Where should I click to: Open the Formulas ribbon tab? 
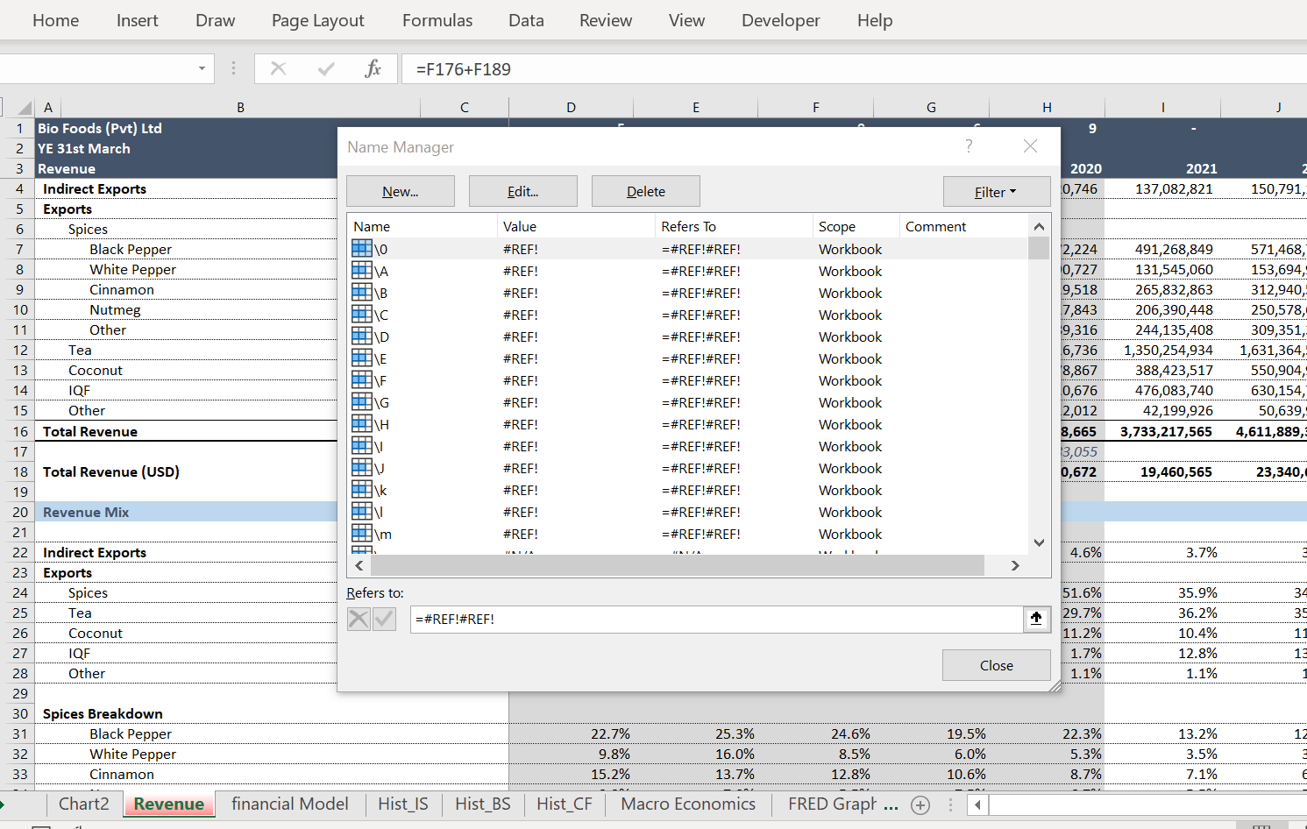(437, 20)
